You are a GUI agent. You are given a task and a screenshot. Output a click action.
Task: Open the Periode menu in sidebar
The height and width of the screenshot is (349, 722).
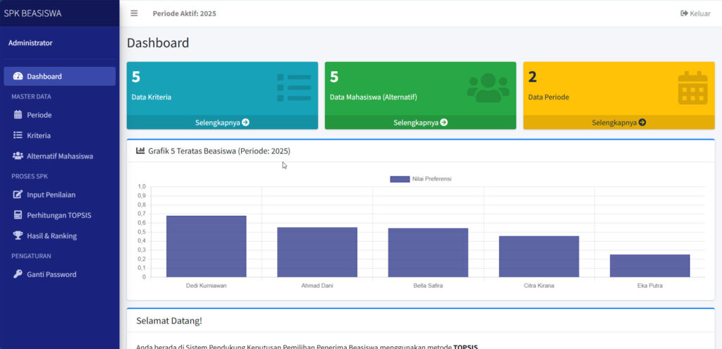[x=39, y=115]
